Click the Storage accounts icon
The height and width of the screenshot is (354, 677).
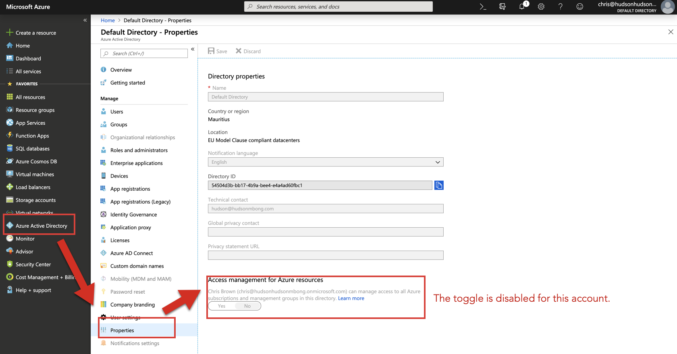[10, 200]
